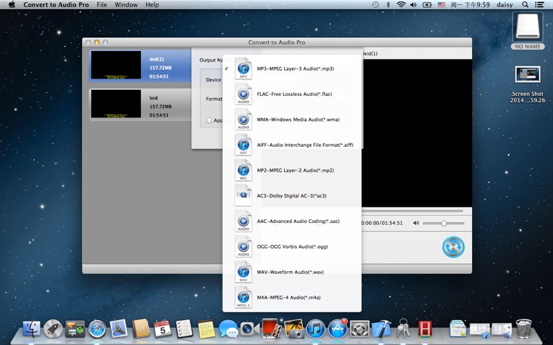The height and width of the screenshot is (345, 553).
Task: Open FaceTime from the Dock
Action: [x=250, y=329]
